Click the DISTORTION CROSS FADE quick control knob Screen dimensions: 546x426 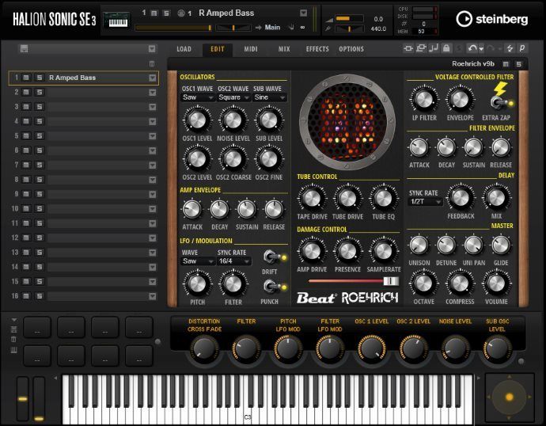(x=204, y=348)
